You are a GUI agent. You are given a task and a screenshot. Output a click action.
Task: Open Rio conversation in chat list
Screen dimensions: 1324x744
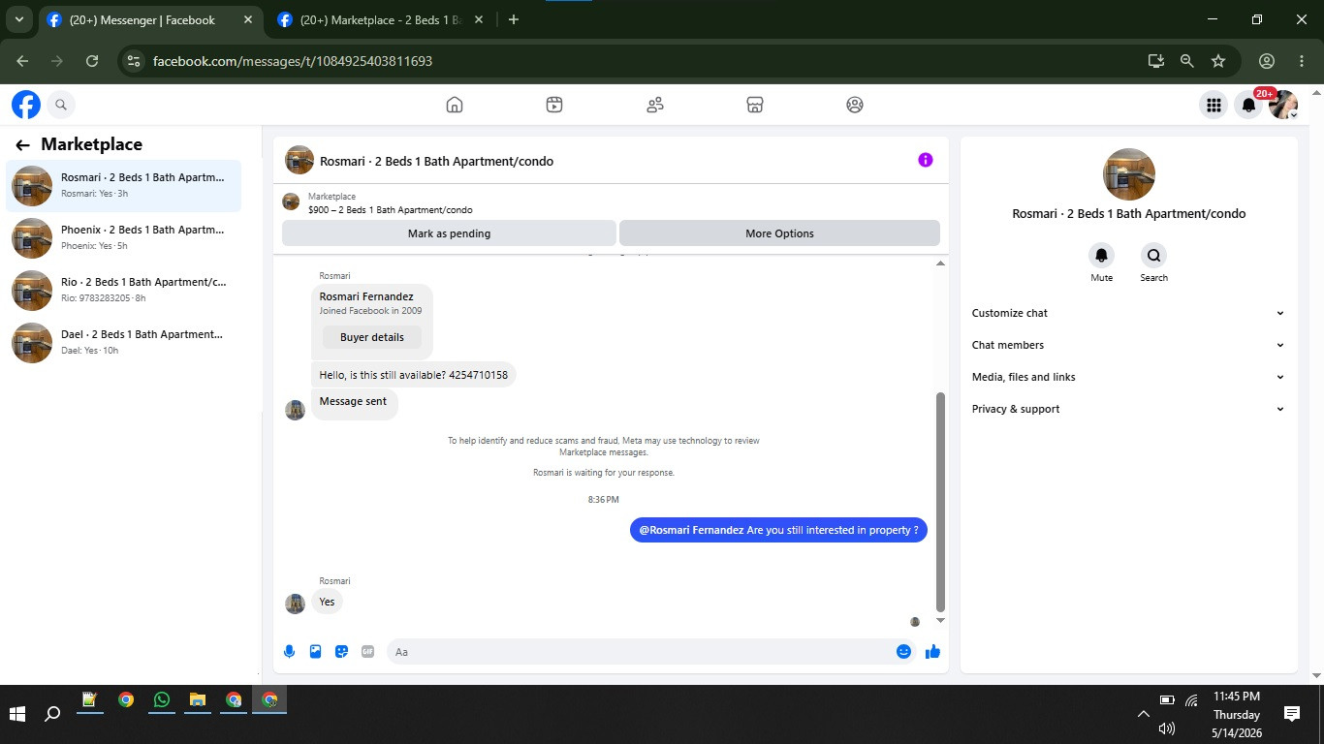pos(124,290)
